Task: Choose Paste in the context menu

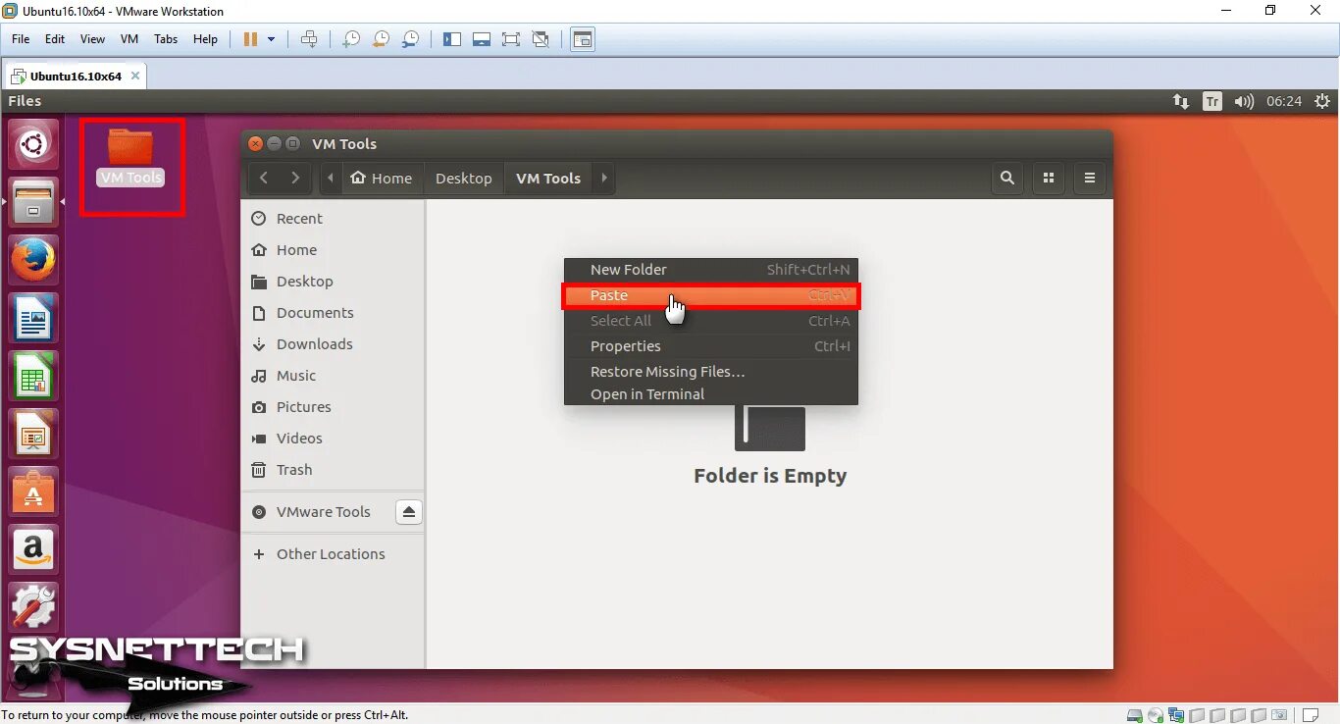Action: tap(711, 295)
